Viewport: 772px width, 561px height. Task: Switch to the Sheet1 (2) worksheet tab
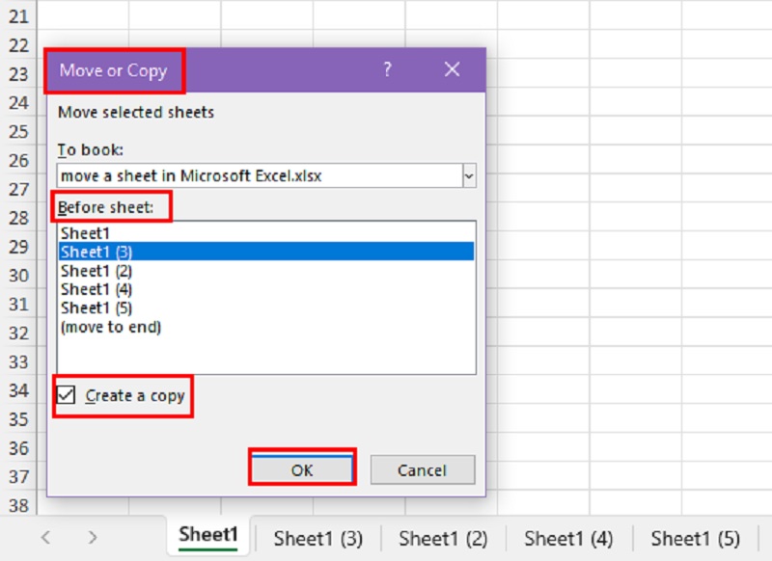pyautogui.click(x=443, y=538)
